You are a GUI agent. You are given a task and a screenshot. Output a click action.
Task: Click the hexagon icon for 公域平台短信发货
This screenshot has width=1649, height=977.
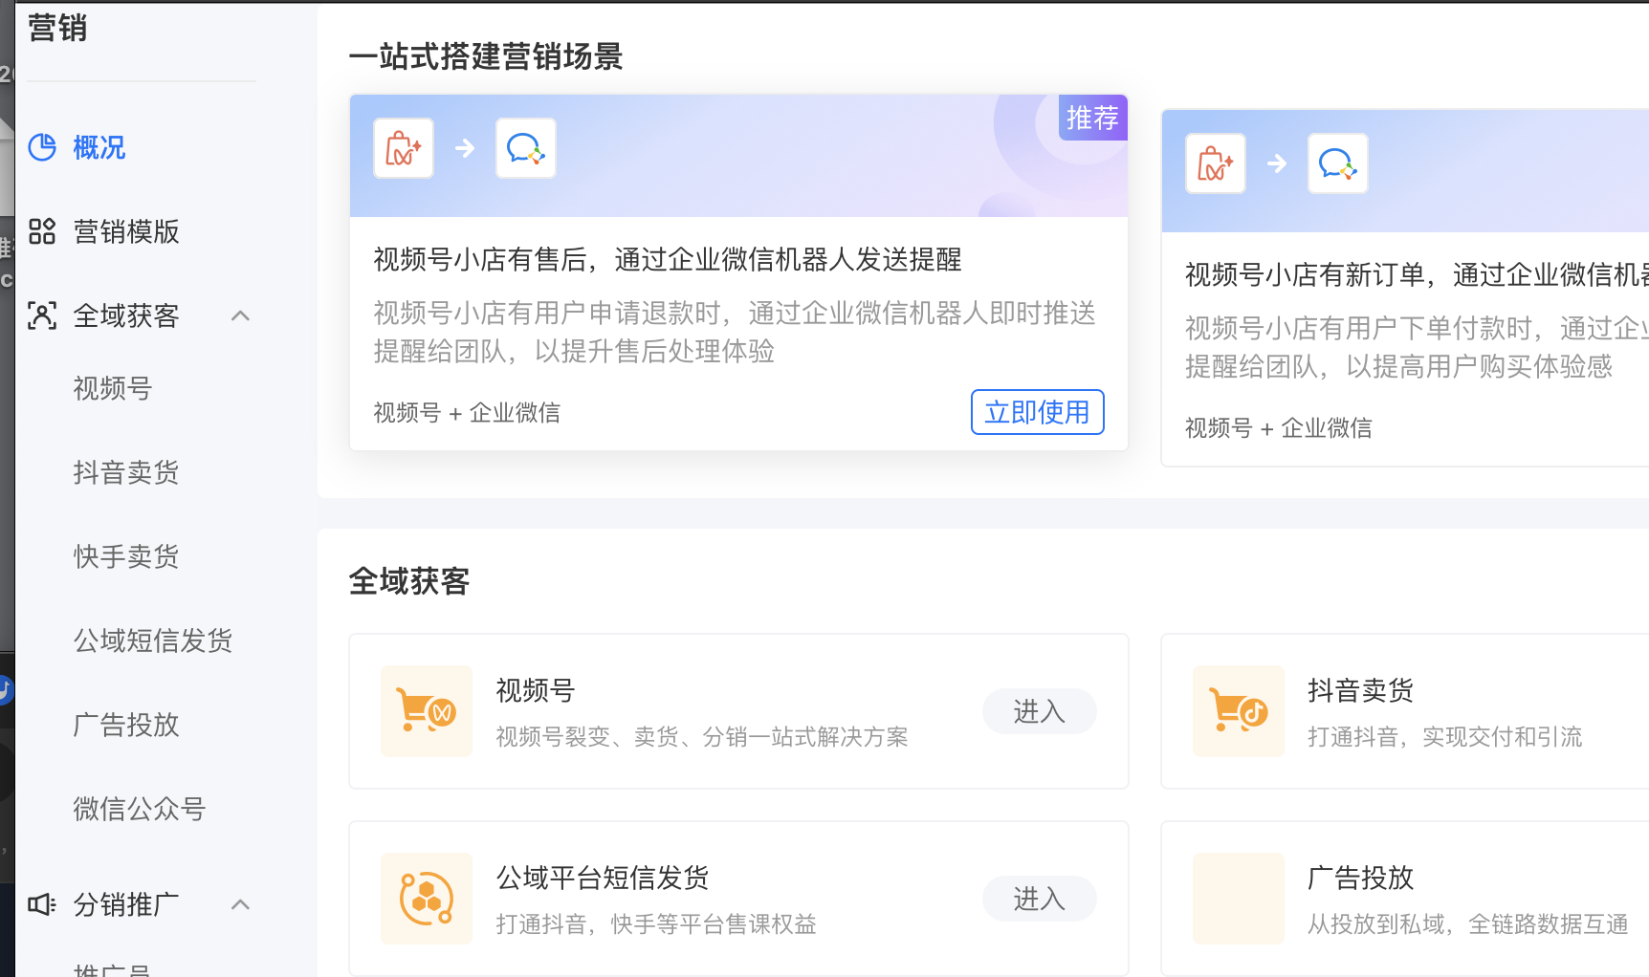[x=426, y=899]
